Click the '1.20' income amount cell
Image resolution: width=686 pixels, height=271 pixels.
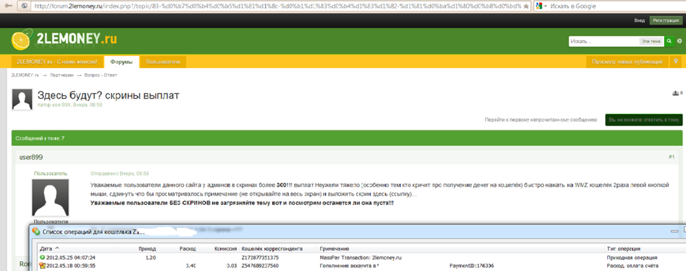[150, 258]
